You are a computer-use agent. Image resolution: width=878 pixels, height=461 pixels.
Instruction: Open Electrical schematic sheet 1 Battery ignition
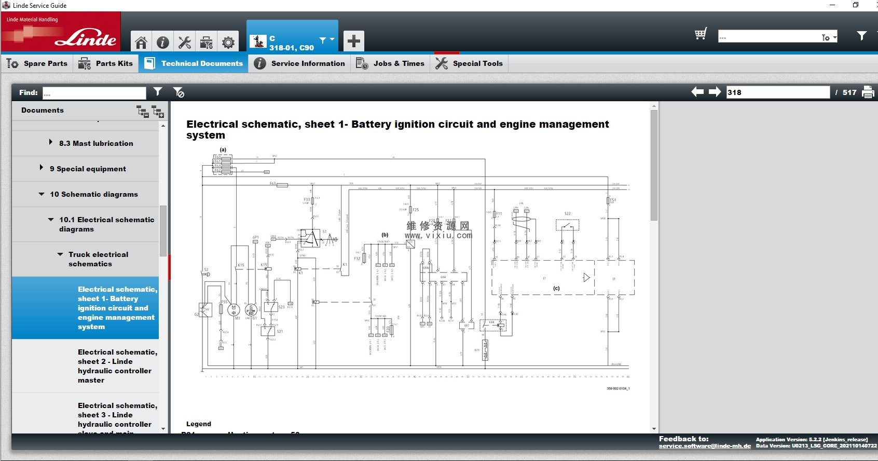pyautogui.click(x=85, y=308)
